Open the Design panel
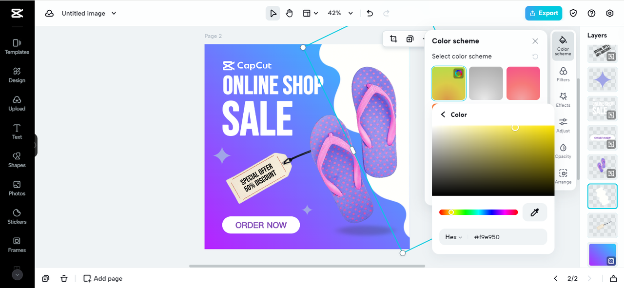Viewport: 624px width, 288px height. (x=17, y=75)
